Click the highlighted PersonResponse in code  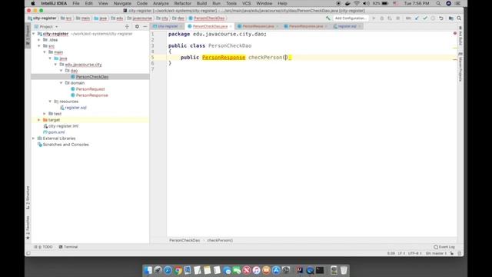tap(224, 58)
